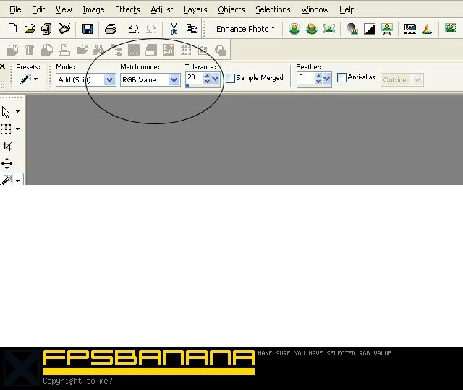Image resolution: width=463 pixels, height=390 pixels.
Task: Open the Presets magic wand dropdown
Action: click(x=28, y=79)
